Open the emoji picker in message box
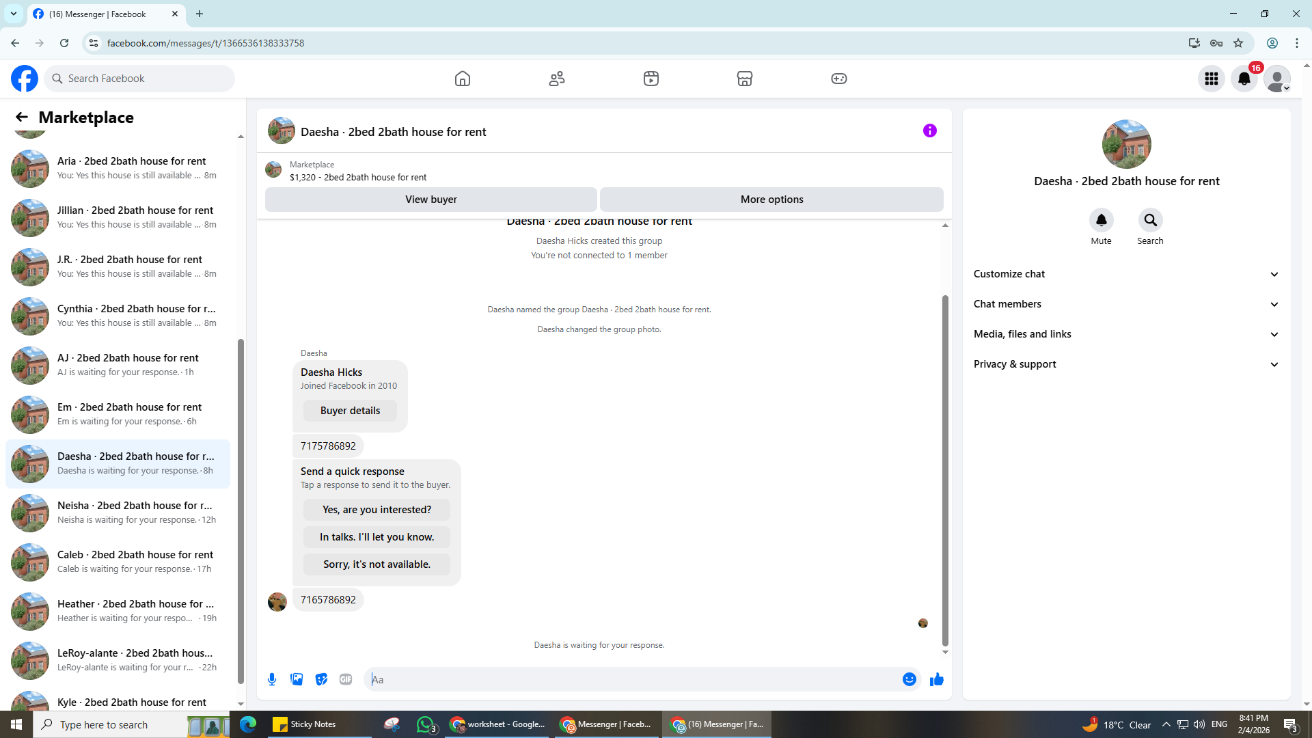This screenshot has width=1312, height=738. point(909,679)
